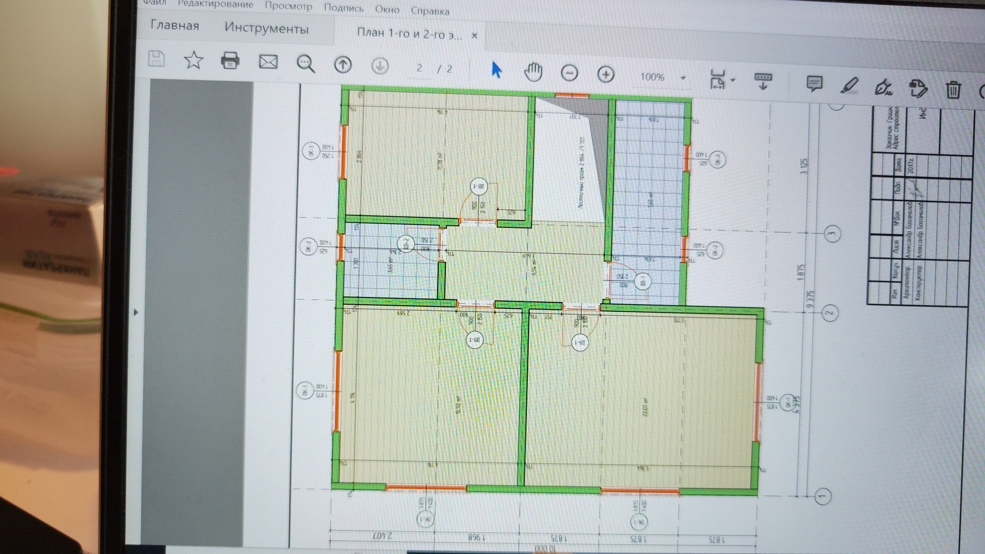Screen dimensions: 985x554
Task: Go to previous page arrow
Action: click(x=343, y=65)
